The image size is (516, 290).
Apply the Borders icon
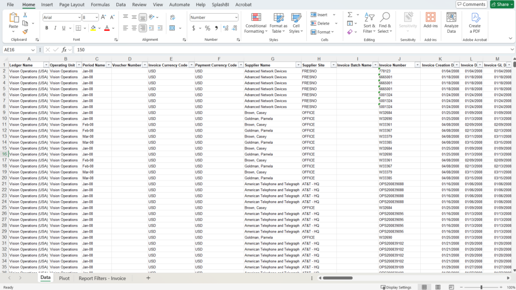point(78,28)
